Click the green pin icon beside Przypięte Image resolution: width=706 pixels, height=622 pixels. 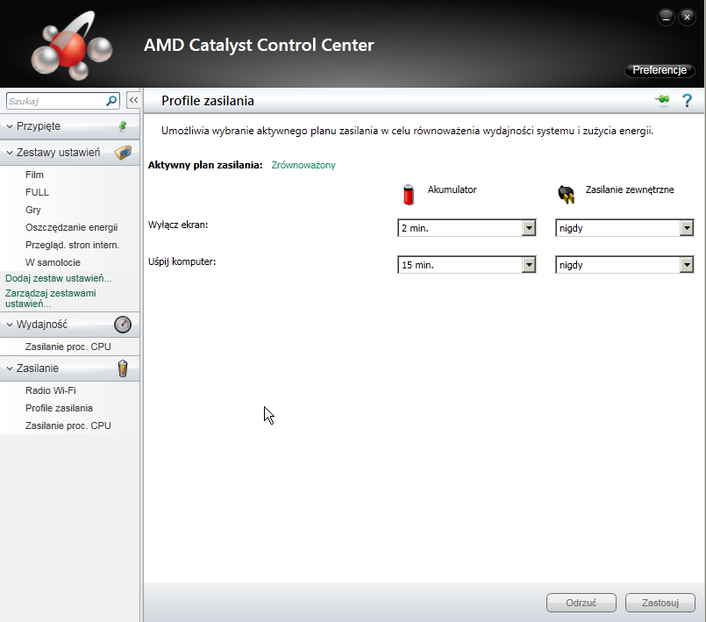click(x=123, y=126)
